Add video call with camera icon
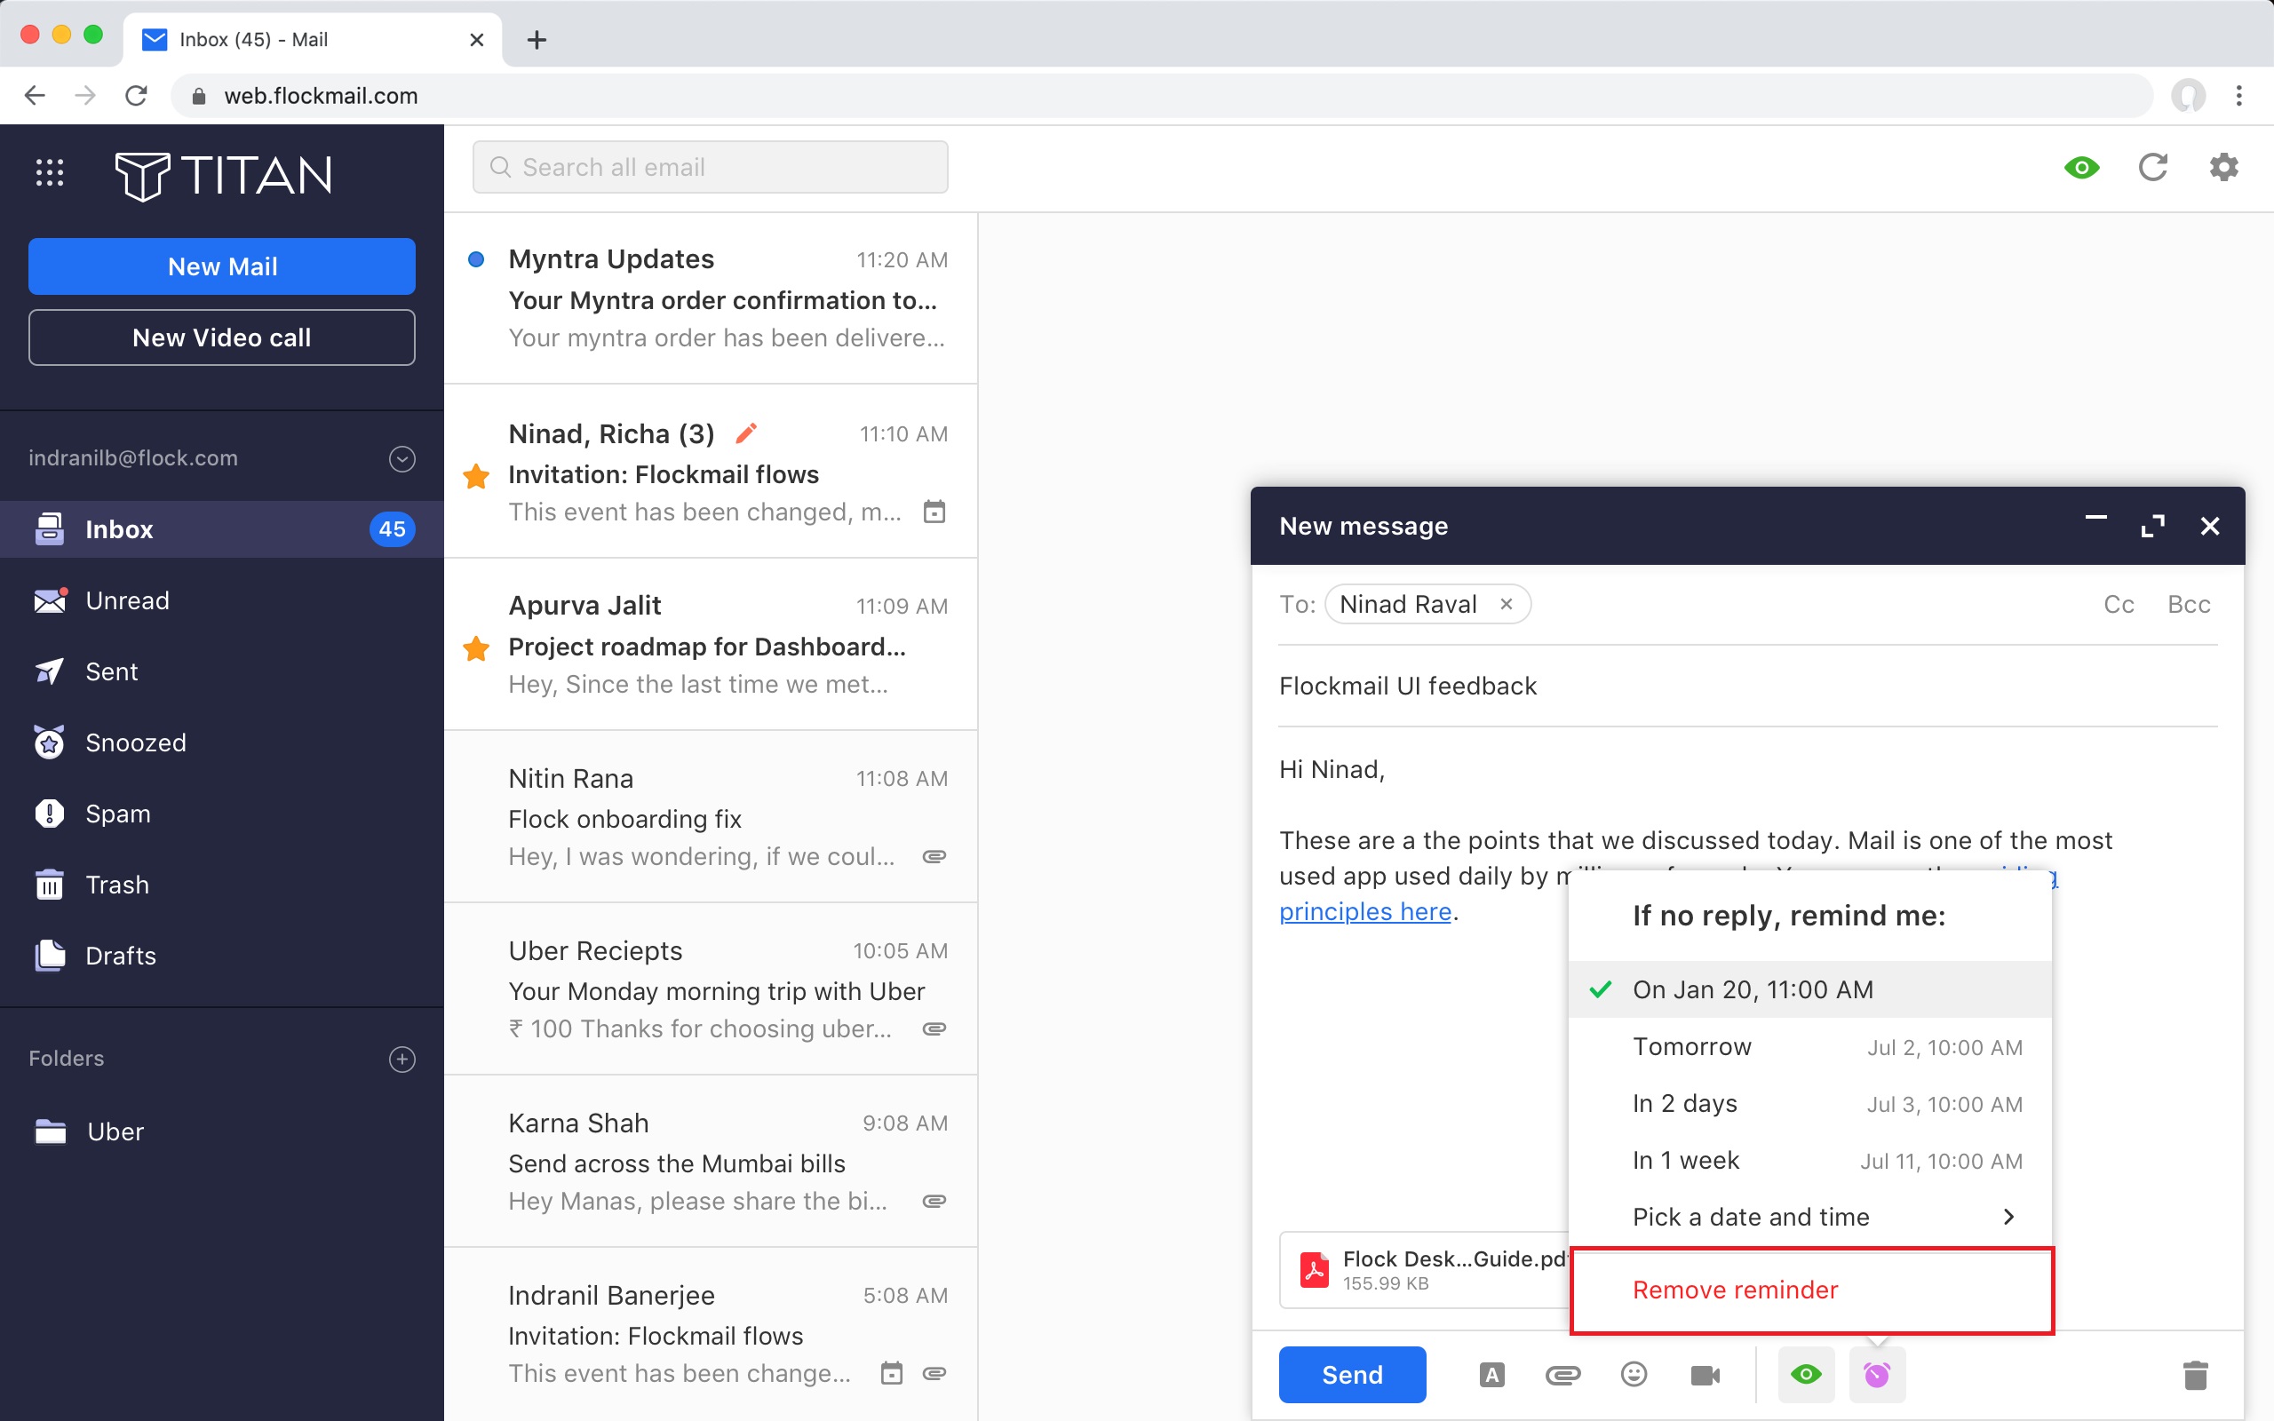This screenshot has height=1421, width=2274. [1705, 1375]
